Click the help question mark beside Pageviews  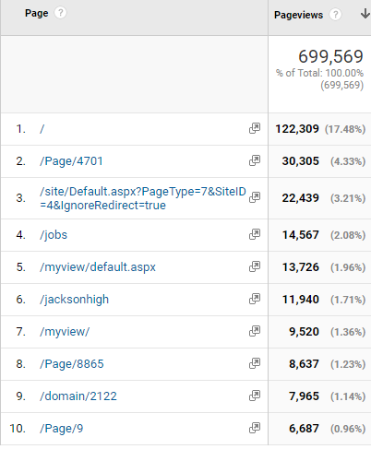pos(335,15)
